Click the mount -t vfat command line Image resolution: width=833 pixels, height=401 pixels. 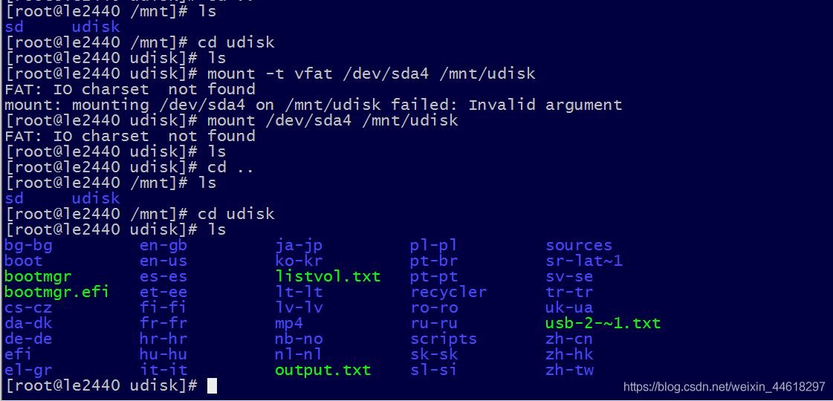(371, 74)
